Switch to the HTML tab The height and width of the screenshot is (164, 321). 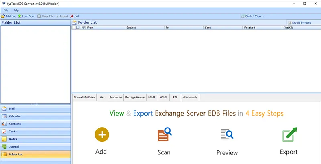click(x=164, y=98)
